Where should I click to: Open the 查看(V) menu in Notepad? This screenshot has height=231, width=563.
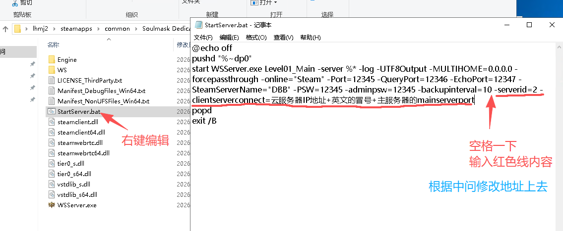coord(283,37)
